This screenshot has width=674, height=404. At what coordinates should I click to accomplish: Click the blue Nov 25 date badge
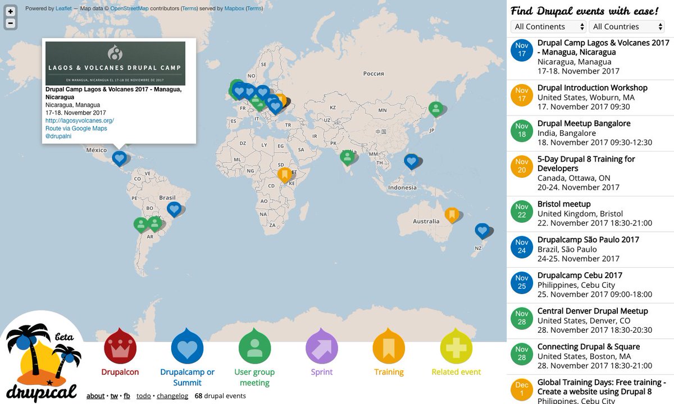tap(522, 283)
